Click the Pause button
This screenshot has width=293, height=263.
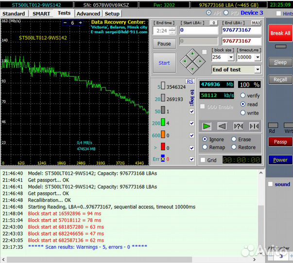pos(164,43)
